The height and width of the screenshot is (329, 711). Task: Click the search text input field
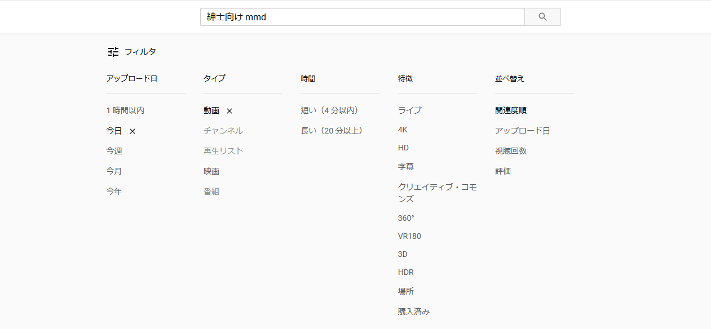coord(362,17)
